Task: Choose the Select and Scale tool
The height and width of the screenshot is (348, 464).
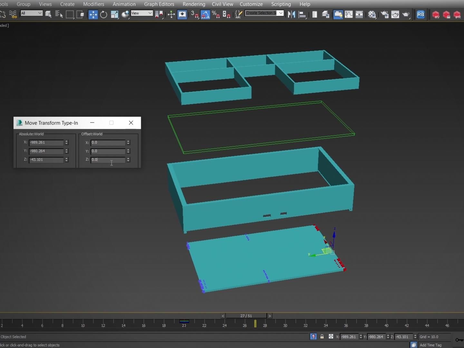Action: click(x=114, y=15)
